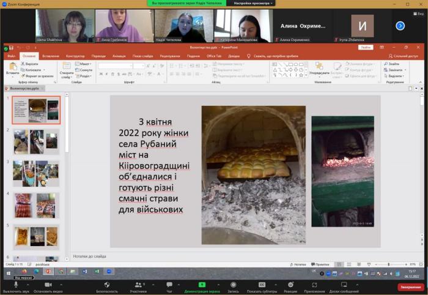The width and height of the screenshot is (428, 295).
Task: Click red Завершение end meeting button
Action: (x=410, y=287)
